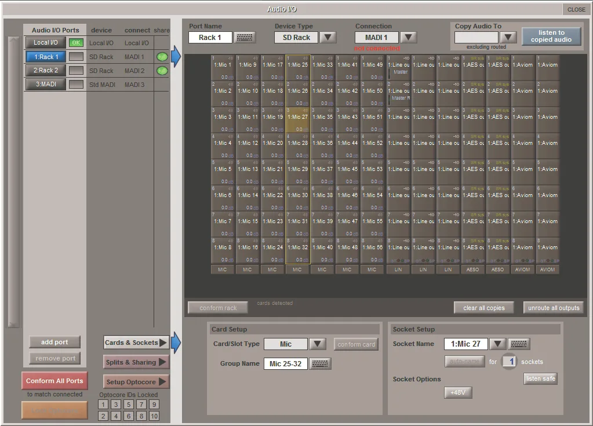This screenshot has height=426, width=593.
Task: Click the Socket Name field 1:Mic 27
Action: point(466,344)
